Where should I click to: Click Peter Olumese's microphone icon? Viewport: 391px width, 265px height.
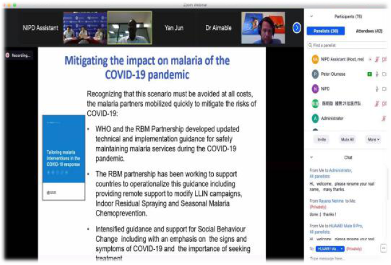377,74
